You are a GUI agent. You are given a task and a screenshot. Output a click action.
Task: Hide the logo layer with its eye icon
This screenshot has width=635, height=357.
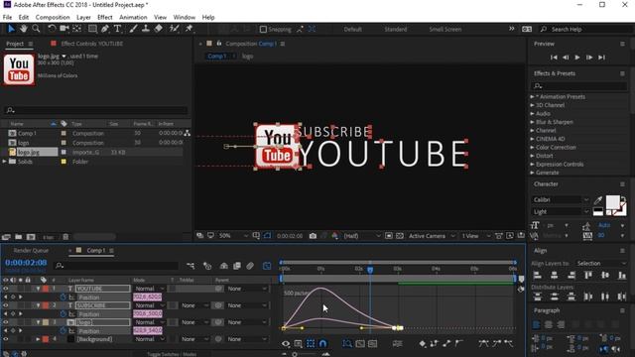point(5,322)
